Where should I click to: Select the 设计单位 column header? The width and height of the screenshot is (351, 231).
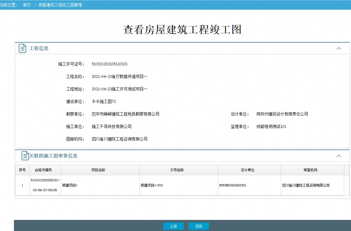(250, 170)
